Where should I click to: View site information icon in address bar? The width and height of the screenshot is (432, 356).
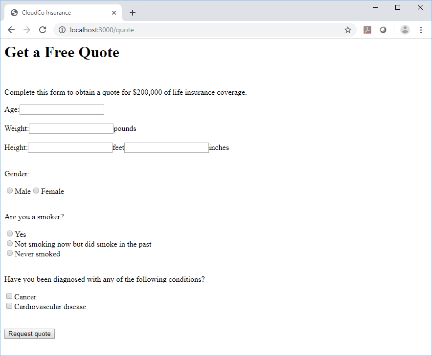tap(62, 30)
